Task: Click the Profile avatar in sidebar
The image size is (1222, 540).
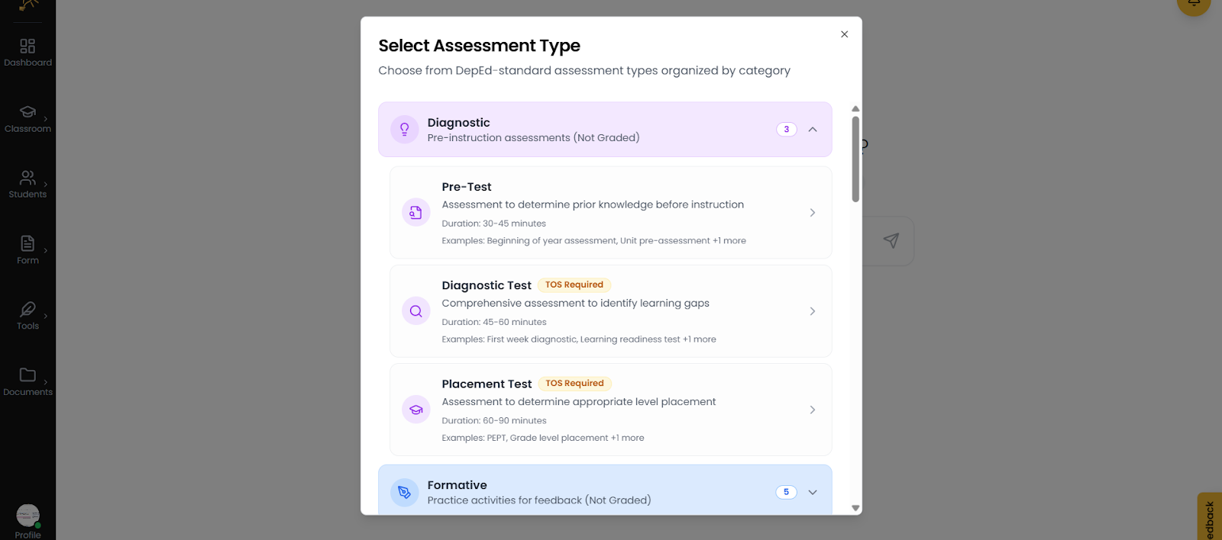Action: coord(28,516)
